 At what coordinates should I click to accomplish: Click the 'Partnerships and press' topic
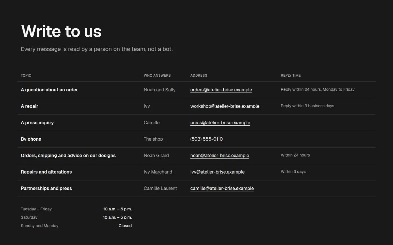[x=46, y=189]
